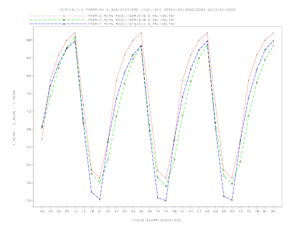The width and height of the screenshot is (298, 230).
Task: Click x-axis forecast hour 18
Action: (x=91, y=211)
